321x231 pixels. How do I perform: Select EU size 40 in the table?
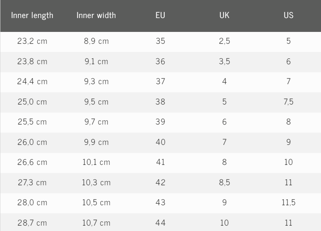[x=160, y=142]
